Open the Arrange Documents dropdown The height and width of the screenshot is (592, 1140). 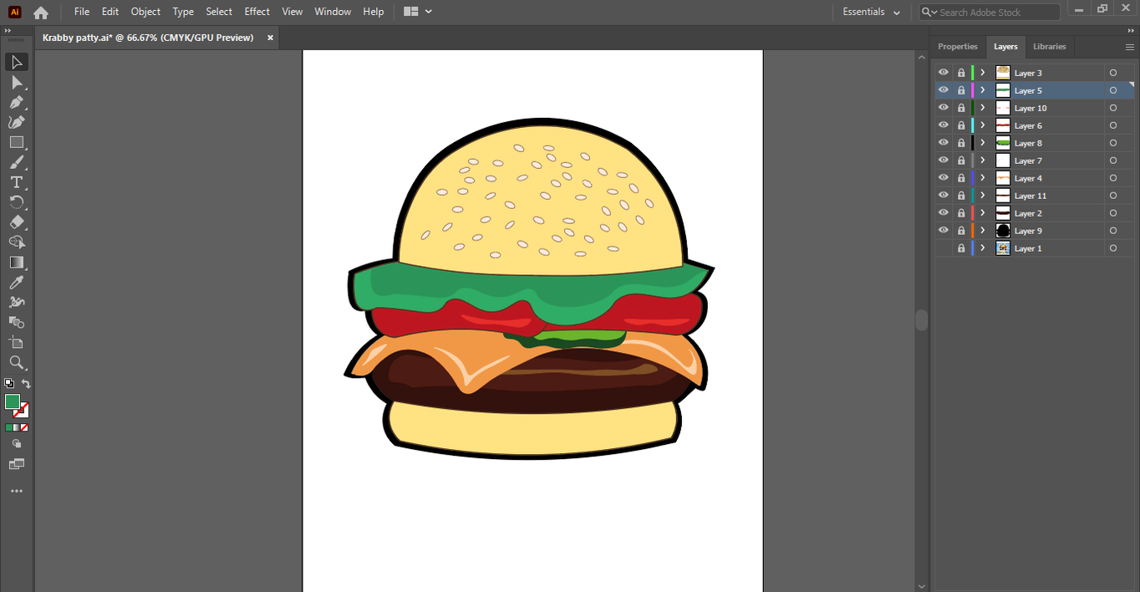418,12
